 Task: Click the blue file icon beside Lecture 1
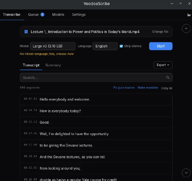click(26, 32)
